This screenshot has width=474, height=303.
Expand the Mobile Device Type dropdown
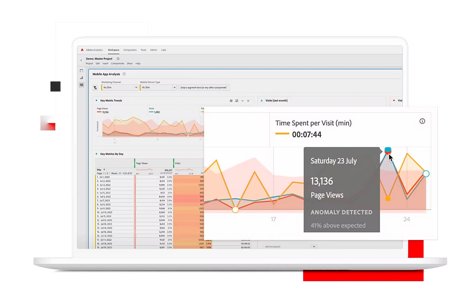(174, 87)
